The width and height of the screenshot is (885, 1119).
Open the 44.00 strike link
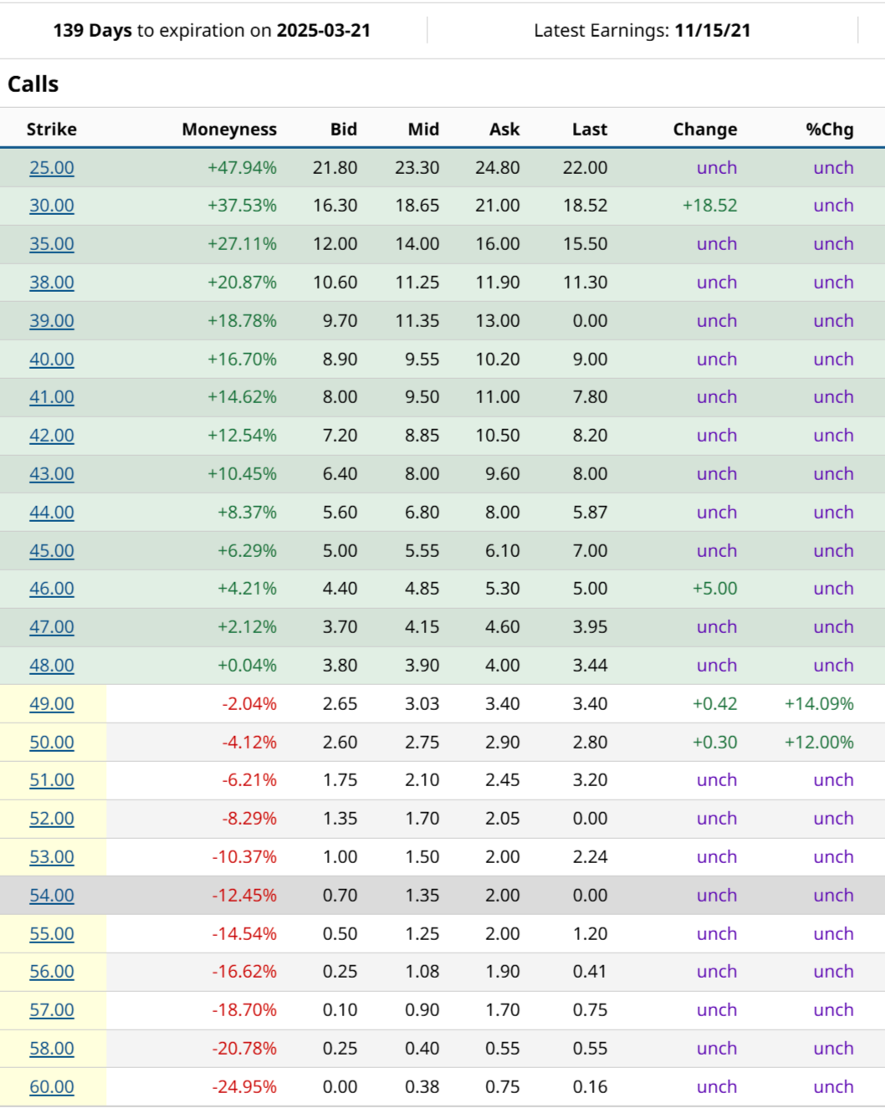(x=52, y=513)
